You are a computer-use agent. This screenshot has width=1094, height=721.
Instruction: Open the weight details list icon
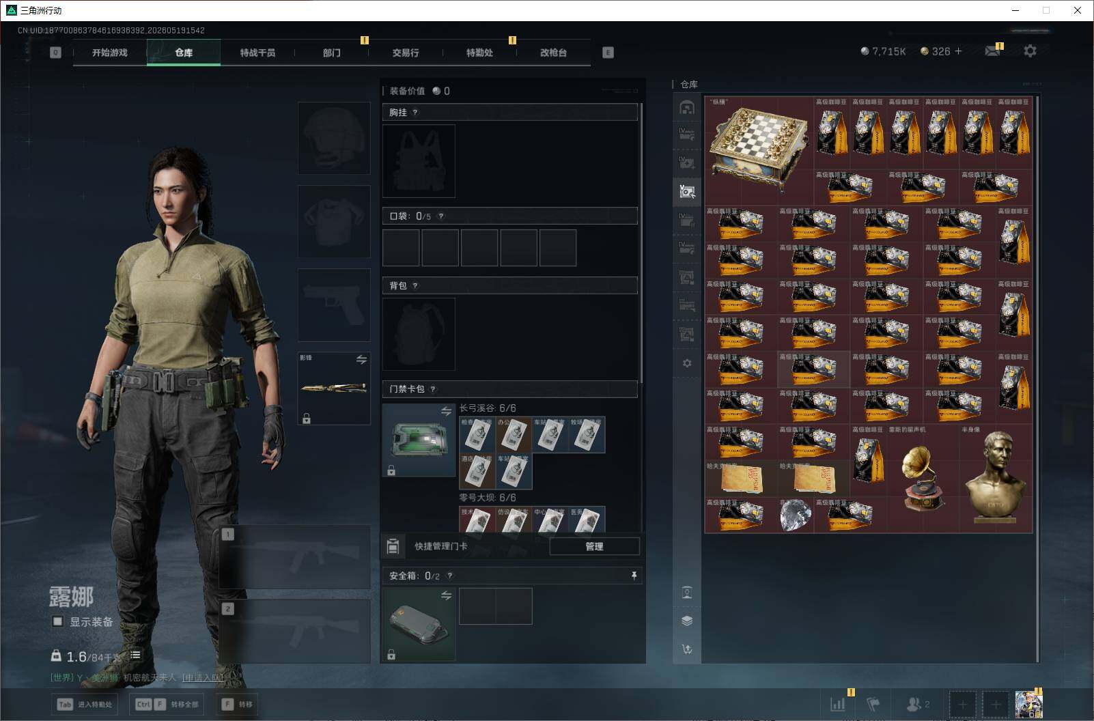pyautogui.click(x=136, y=655)
